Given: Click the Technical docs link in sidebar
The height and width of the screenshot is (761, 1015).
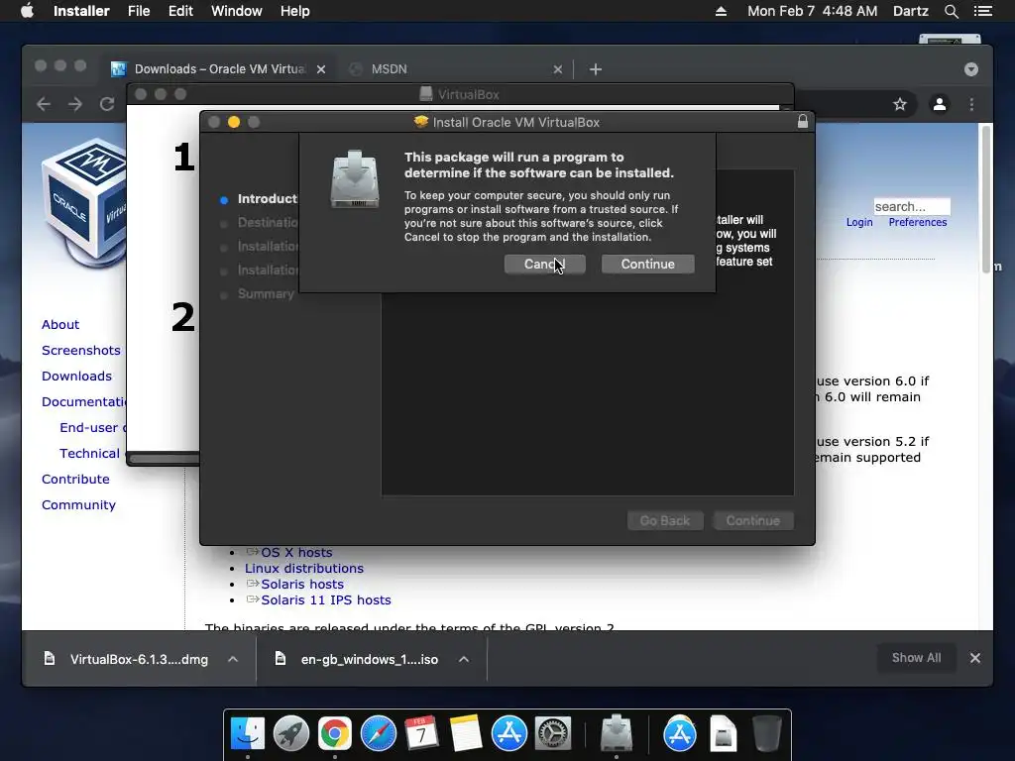Looking at the screenshot, I should pos(92,453).
